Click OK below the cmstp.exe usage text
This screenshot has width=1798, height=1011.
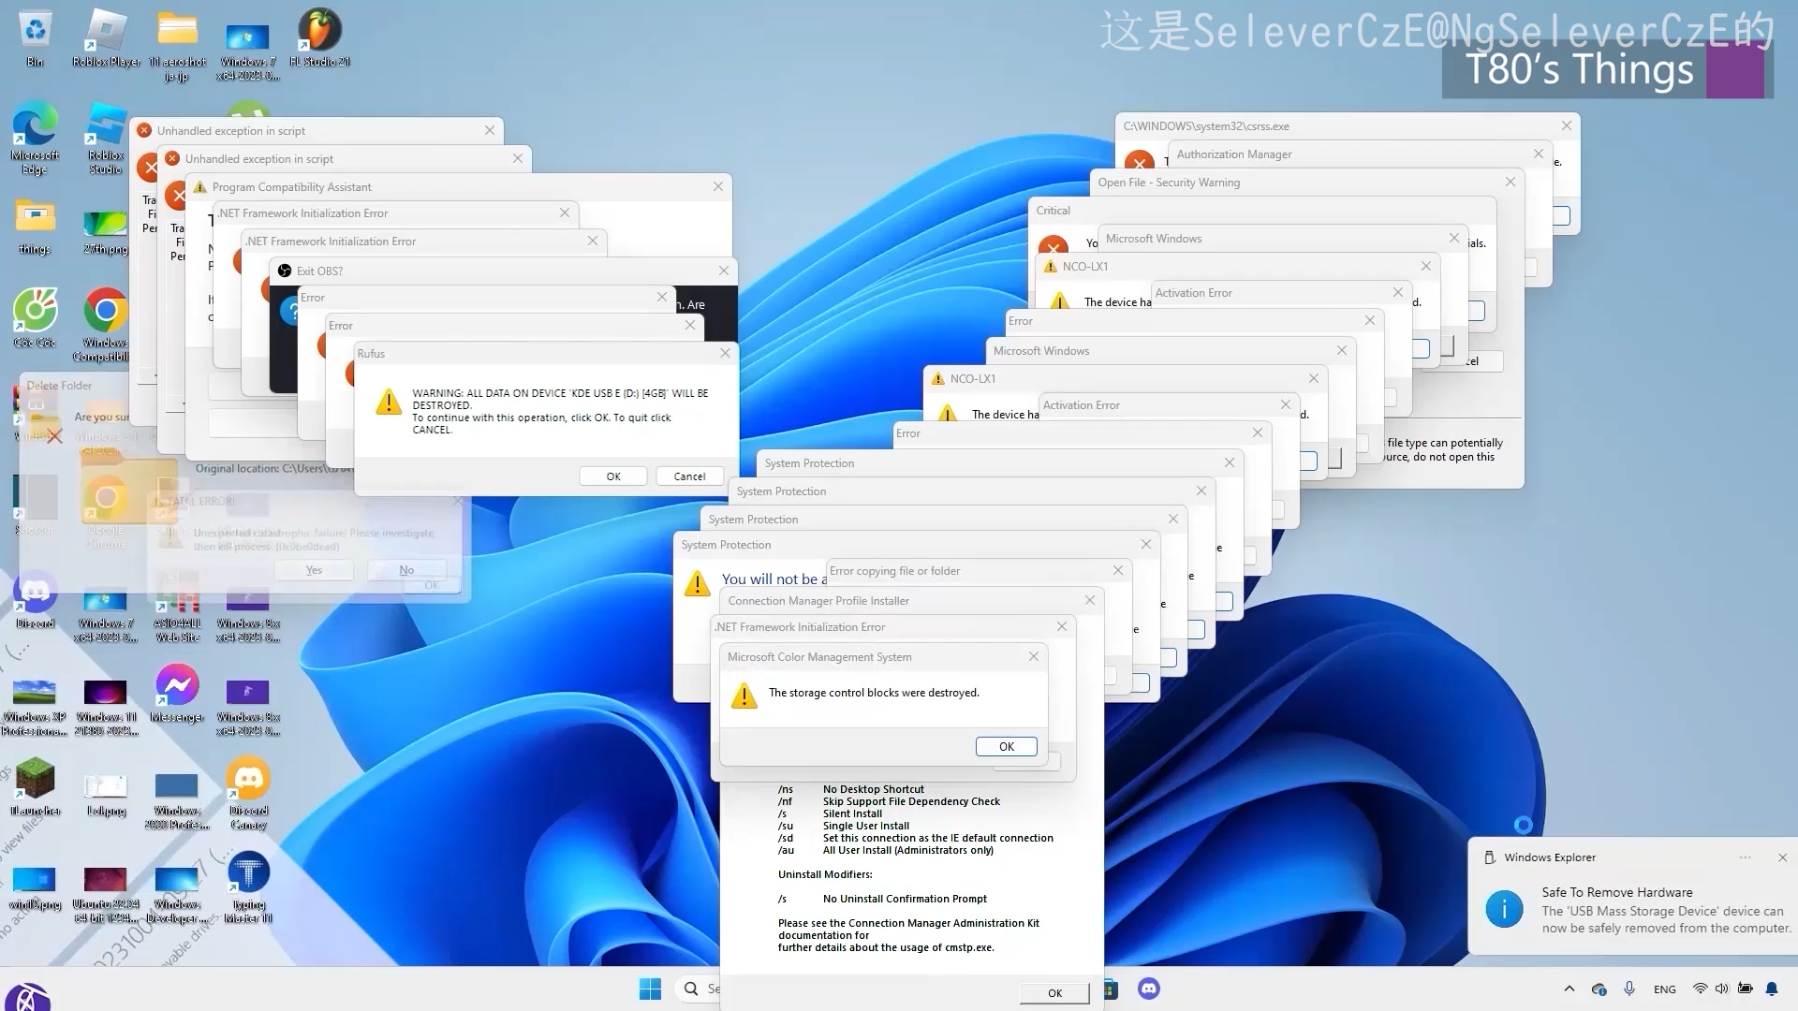(1055, 993)
